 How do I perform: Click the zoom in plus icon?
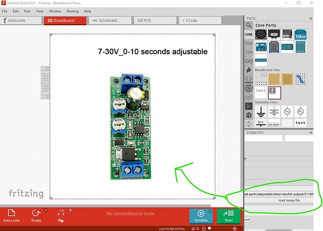235,229
